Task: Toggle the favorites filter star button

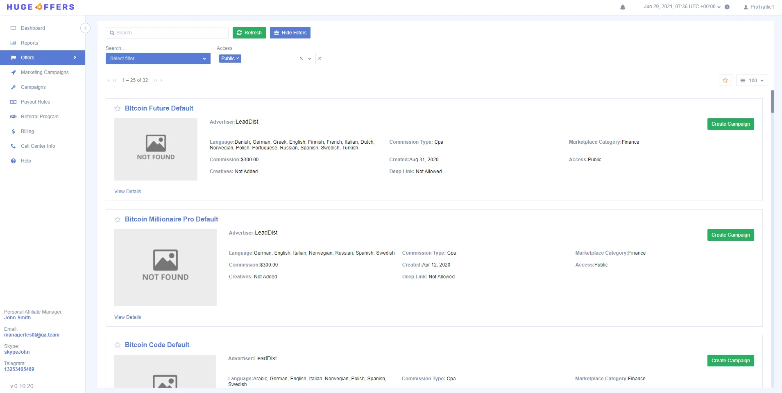Action: coord(725,80)
